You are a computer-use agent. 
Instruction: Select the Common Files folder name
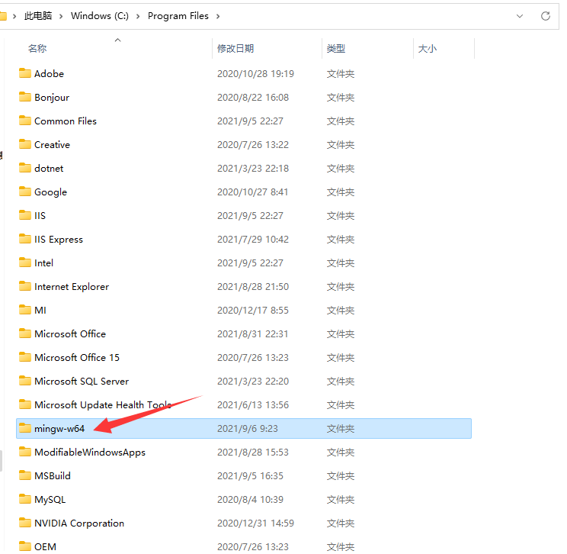click(x=66, y=121)
